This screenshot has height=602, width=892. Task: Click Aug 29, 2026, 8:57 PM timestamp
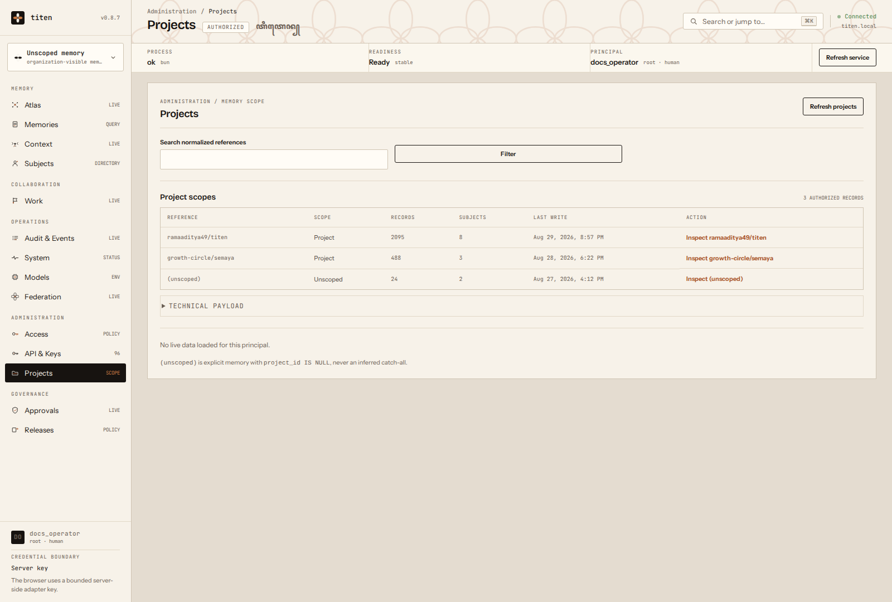pos(568,237)
